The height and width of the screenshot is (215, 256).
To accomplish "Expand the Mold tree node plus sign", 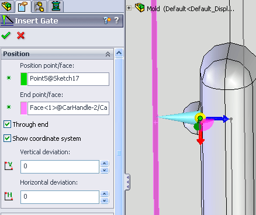I will pos(129,8).
